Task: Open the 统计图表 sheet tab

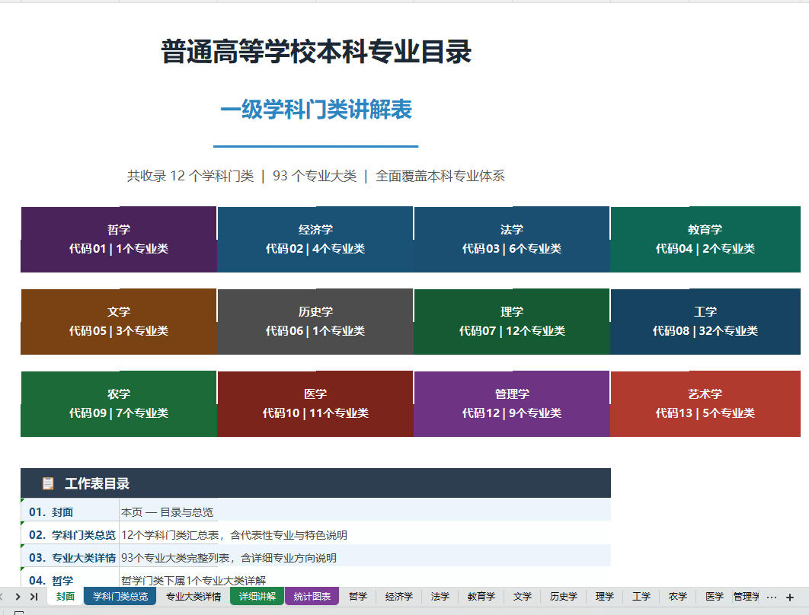Action: tap(312, 597)
